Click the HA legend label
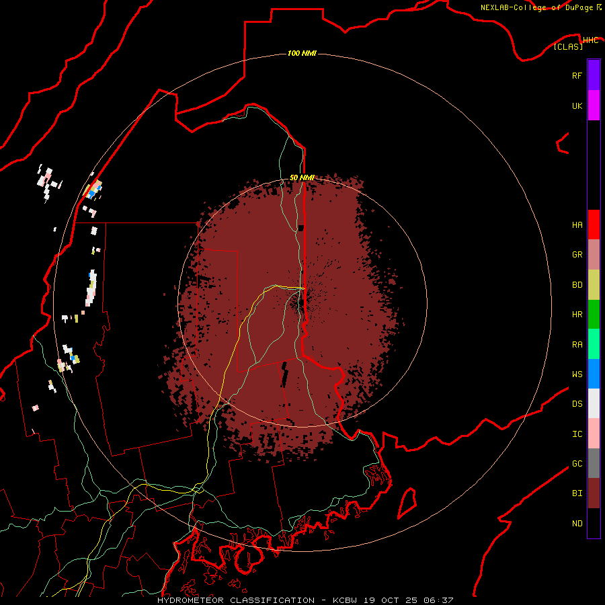605x605 pixels. pyautogui.click(x=577, y=225)
